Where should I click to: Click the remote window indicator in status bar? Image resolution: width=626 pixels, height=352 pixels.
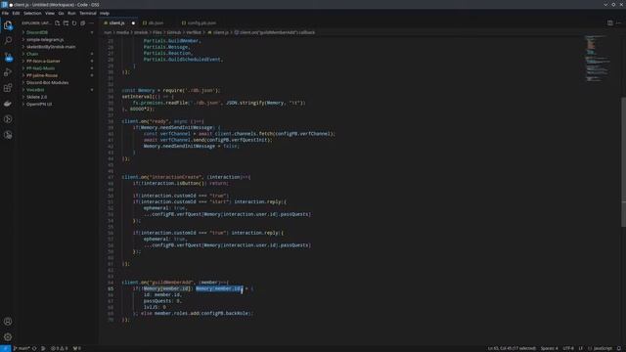(x=5, y=348)
